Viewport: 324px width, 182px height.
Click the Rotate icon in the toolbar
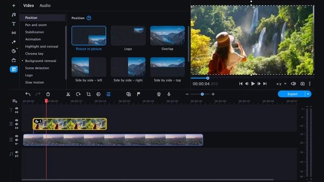[78, 95]
